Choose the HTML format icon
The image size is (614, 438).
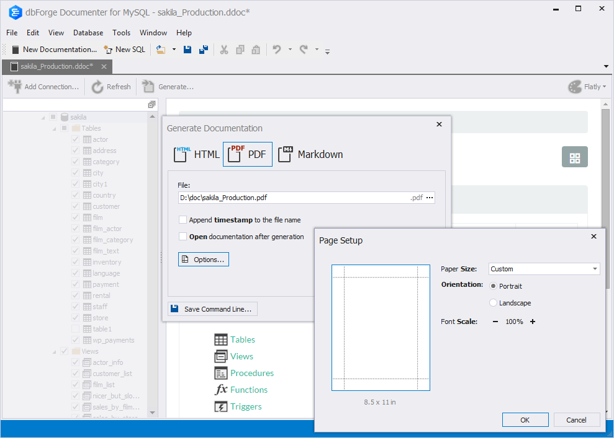pyautogui.click(x=182, y=154)
